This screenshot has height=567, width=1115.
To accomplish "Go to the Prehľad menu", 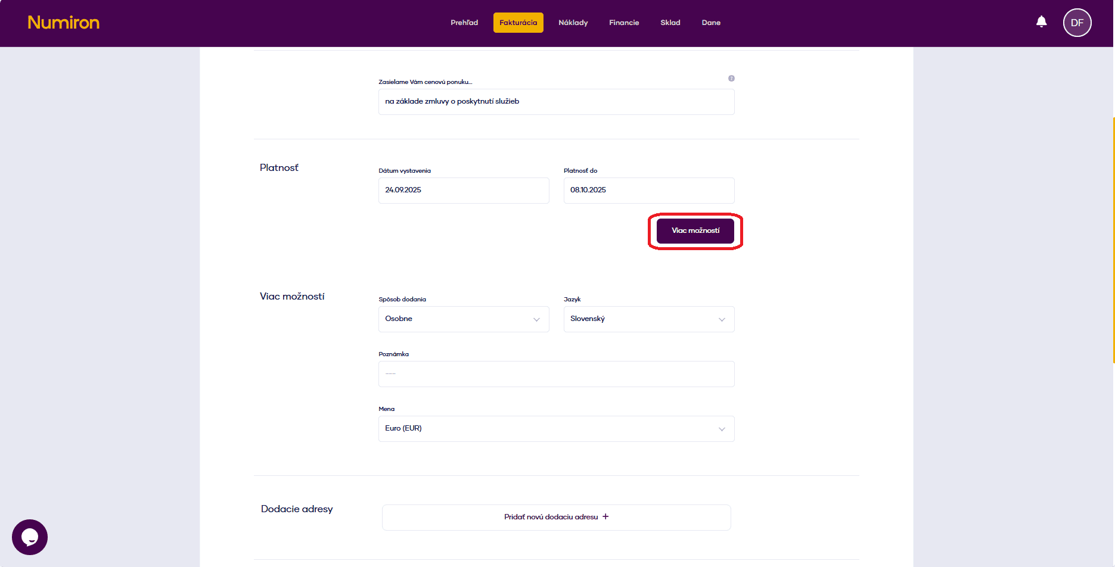I will pos(464,23).
